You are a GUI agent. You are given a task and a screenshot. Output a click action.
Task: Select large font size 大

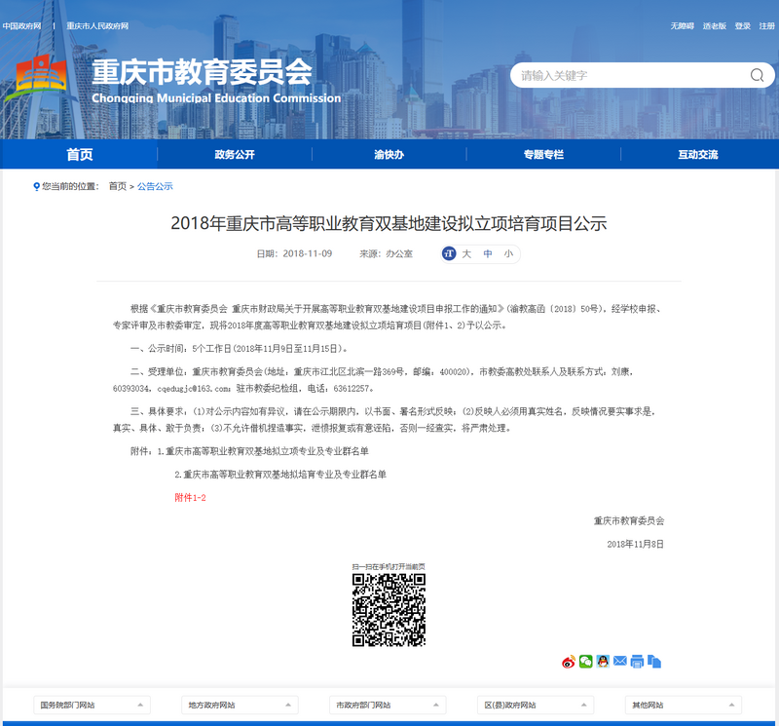pyautogui.click(x=464, y=253)
